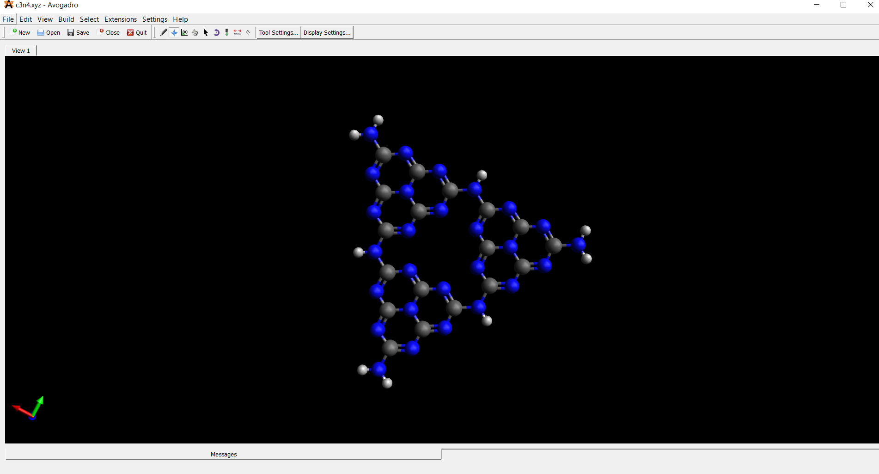Pick the Measure ruler tool
The image size is (879, 474).
click(238, 32)
